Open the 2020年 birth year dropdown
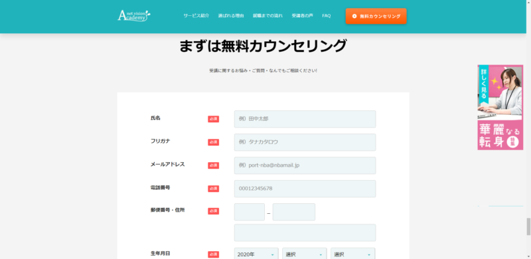This screenshot has height=259, width=531. pyautogui.click(x=256, y=254)
